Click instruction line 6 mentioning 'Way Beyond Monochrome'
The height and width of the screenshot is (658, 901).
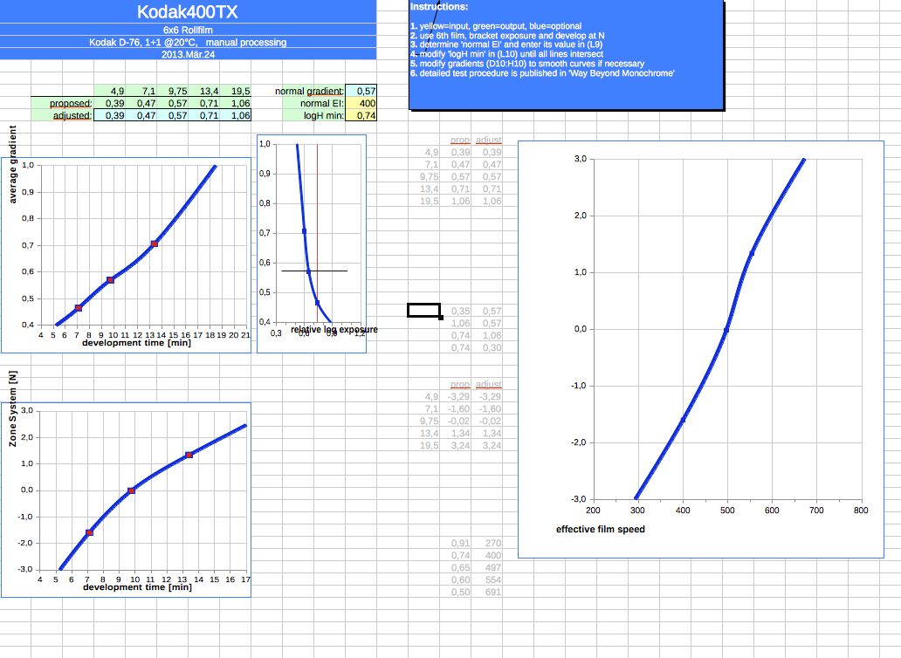542,73
